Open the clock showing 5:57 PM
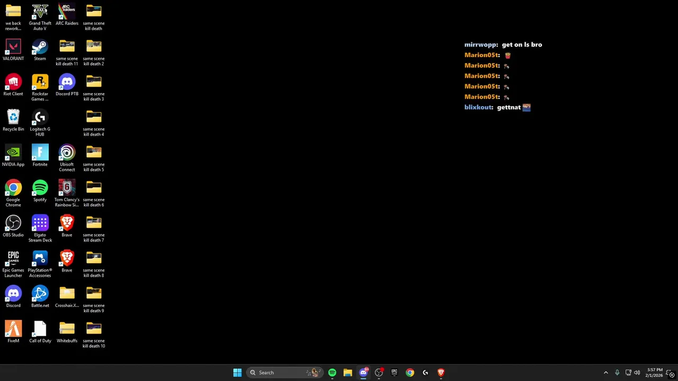Viewport: 678px width, 381px height. point(654,373)
